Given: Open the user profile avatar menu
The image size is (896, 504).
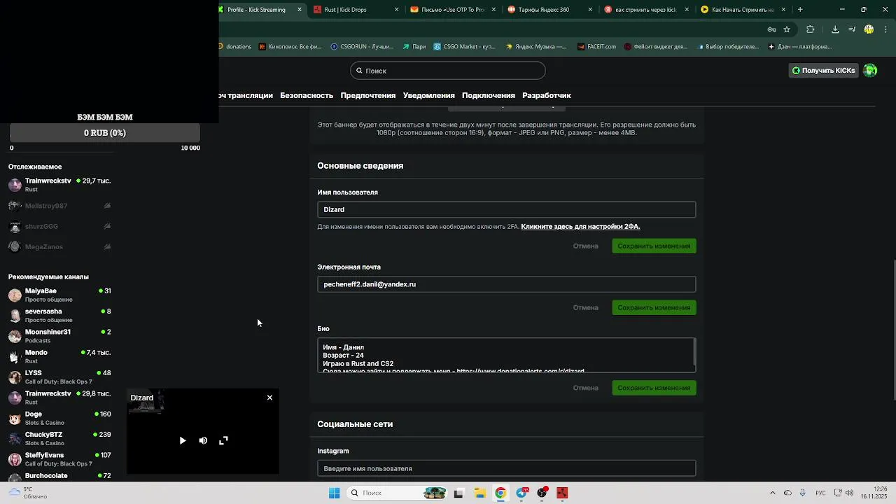Looking at the screenshot, I should pos(870,70).
